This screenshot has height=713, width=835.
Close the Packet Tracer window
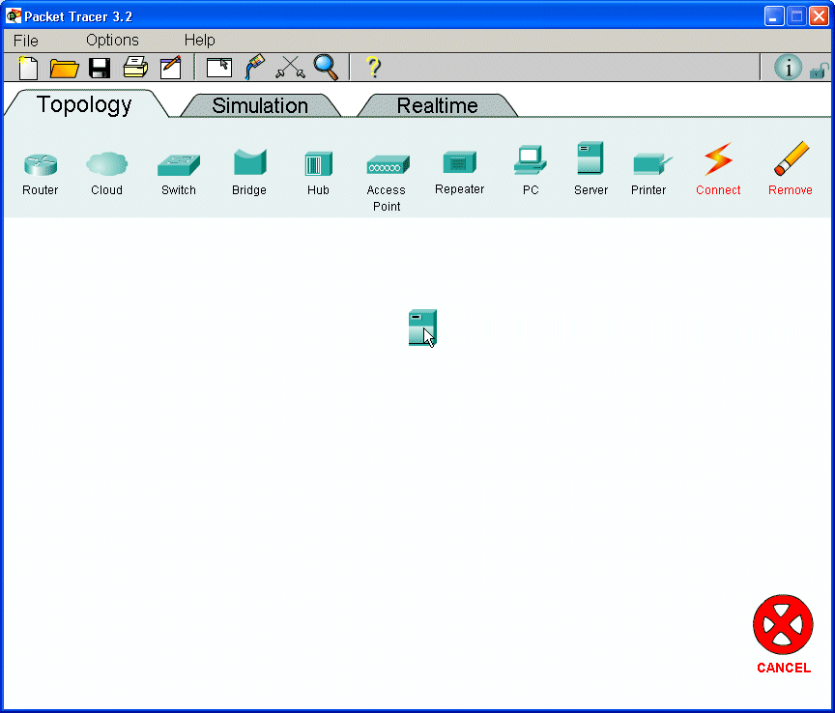click(x=819, y=16)
